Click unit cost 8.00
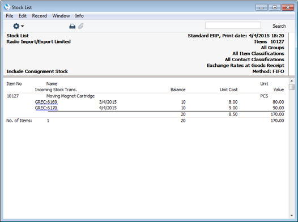The height and width of the screenshot is (222, 298). [233, 102]
